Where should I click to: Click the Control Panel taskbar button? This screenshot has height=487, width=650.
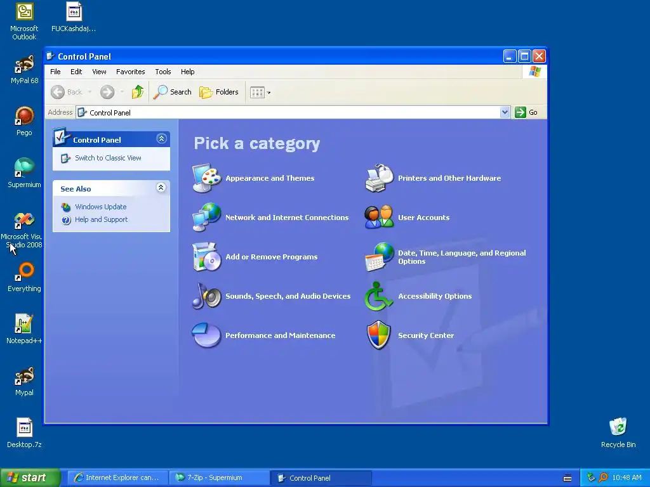click(x=321, y=477)
